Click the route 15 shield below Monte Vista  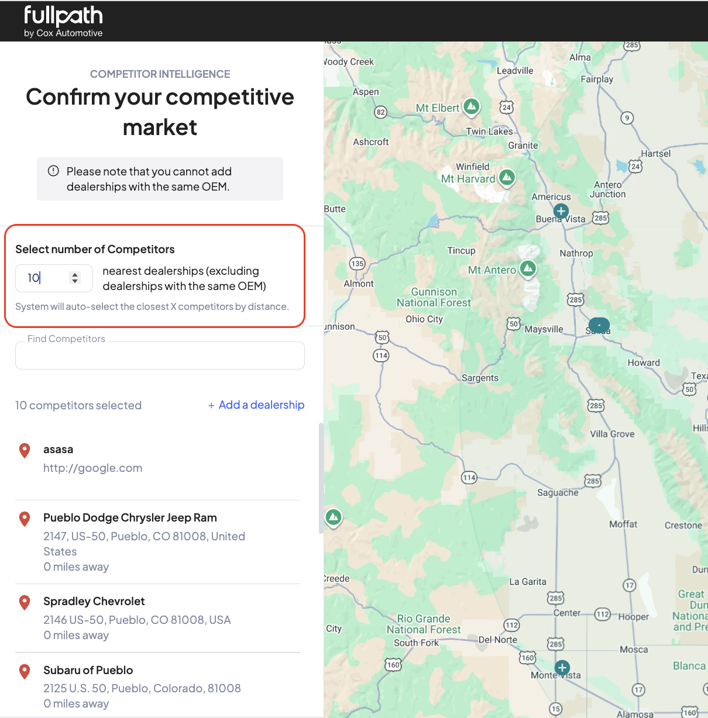point(556,709)
